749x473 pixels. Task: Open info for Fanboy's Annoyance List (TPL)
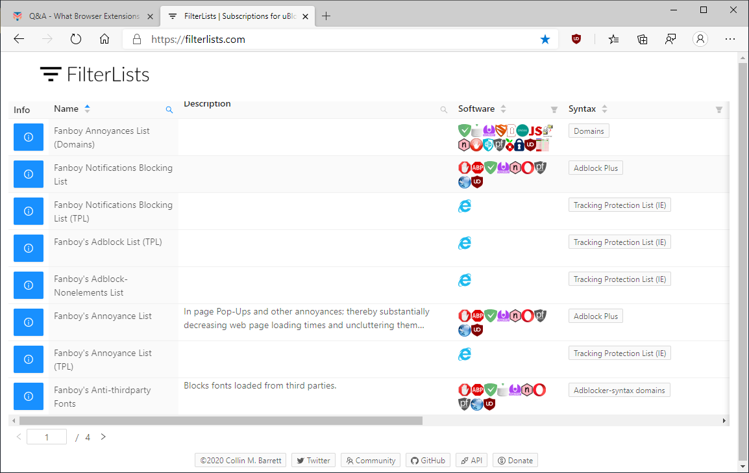[28, 359]
